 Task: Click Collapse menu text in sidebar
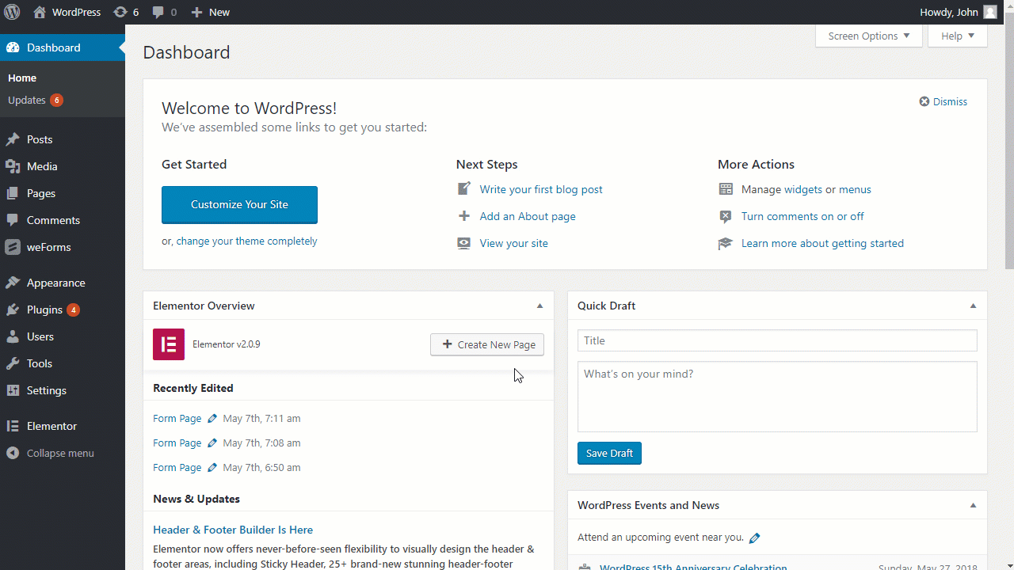coord(60,453)
